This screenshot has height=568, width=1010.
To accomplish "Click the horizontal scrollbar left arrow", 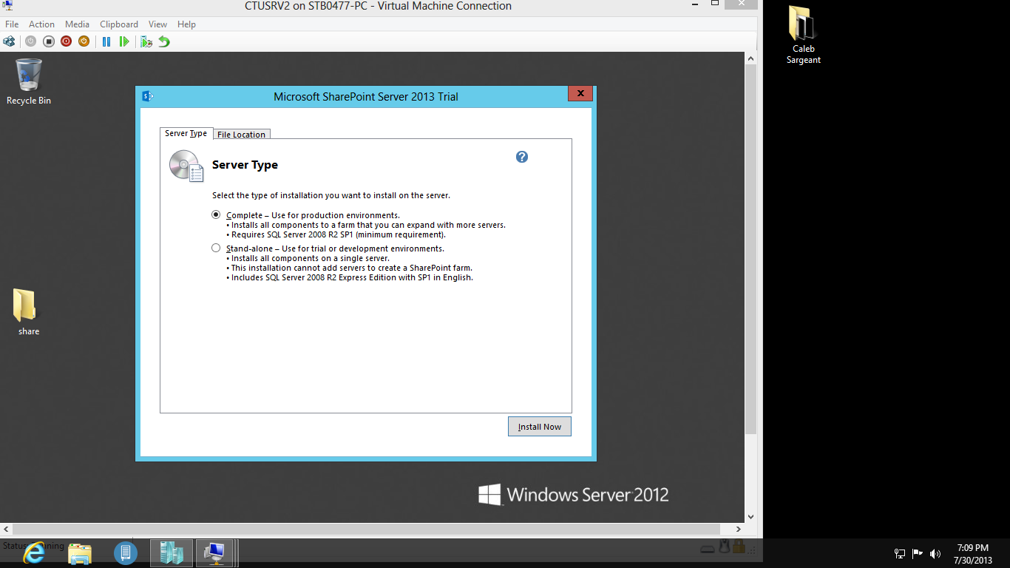I will pos(6,530).
